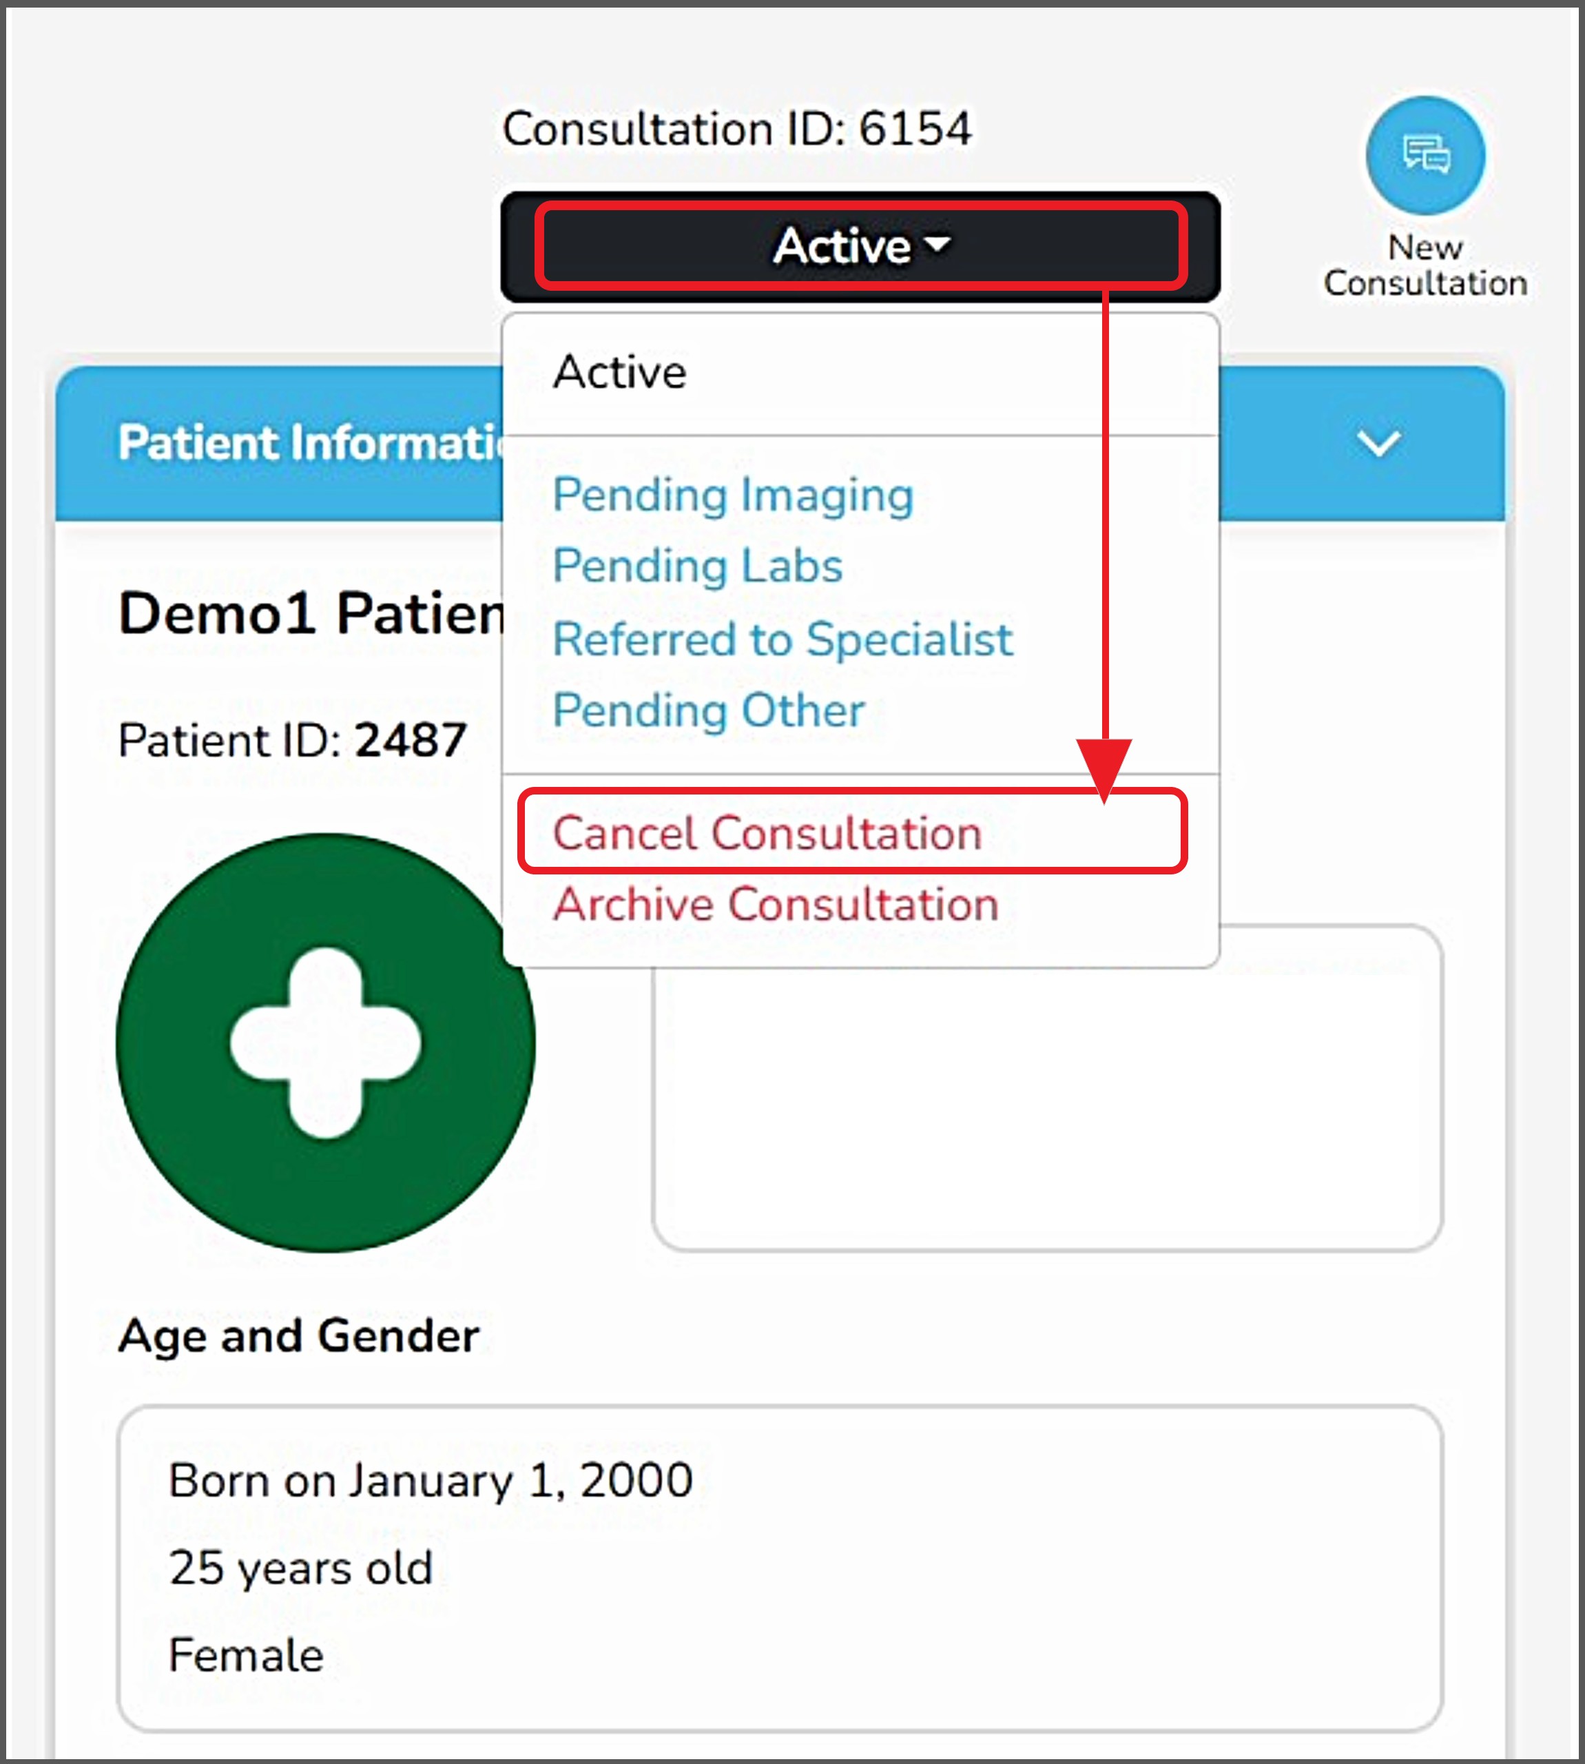
Task: Click the Consultation ID 6154 label
Action: tap(736, 129)
